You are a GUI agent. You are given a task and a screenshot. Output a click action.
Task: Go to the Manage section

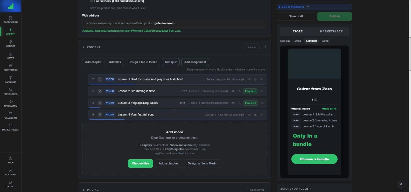(x=10, y=44)
